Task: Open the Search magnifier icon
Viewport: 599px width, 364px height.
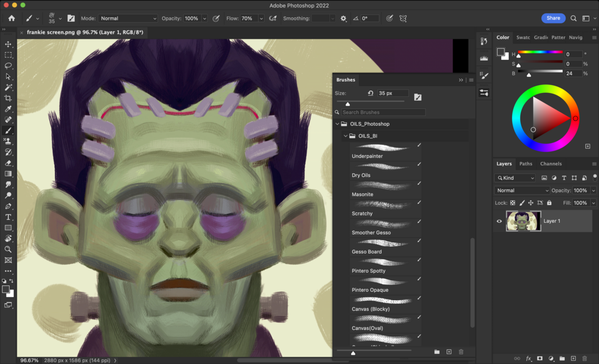Action: click(x=573, y=18)
